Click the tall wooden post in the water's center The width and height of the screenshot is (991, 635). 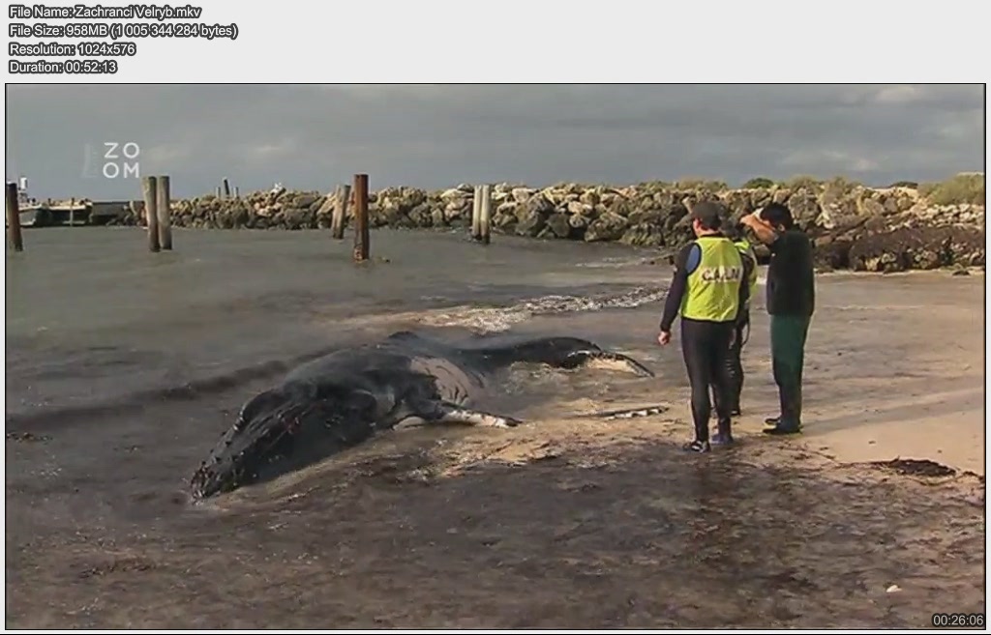(x=361, y=216)
